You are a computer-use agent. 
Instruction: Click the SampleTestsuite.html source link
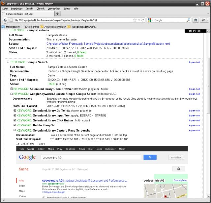click(108, 43)
